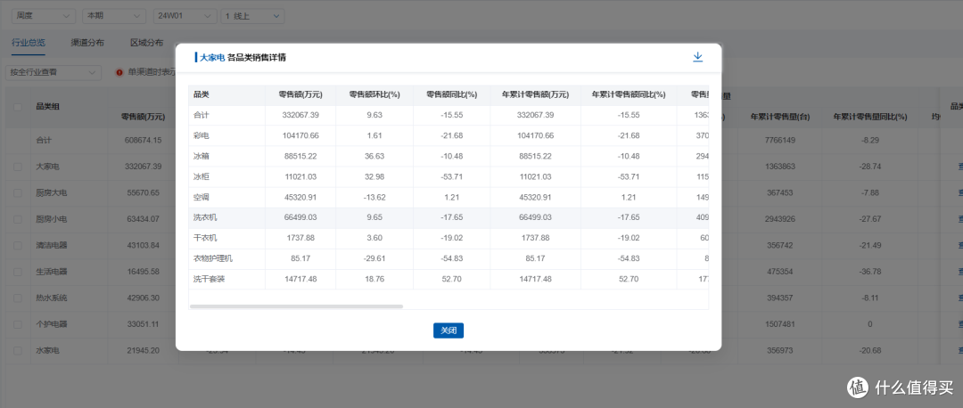Click 43103.84 in the 清洁电器 row
The height and width of the screenshot is (408, 963).
coord(142,245)
